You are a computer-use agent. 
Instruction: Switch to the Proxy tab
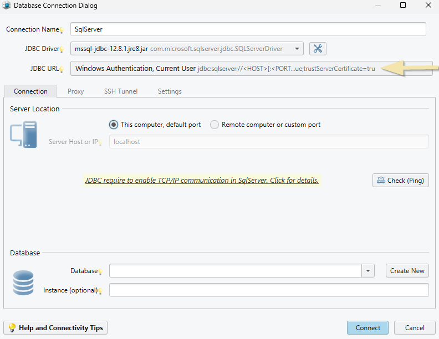pyautogui.click(x=75, y=91)
